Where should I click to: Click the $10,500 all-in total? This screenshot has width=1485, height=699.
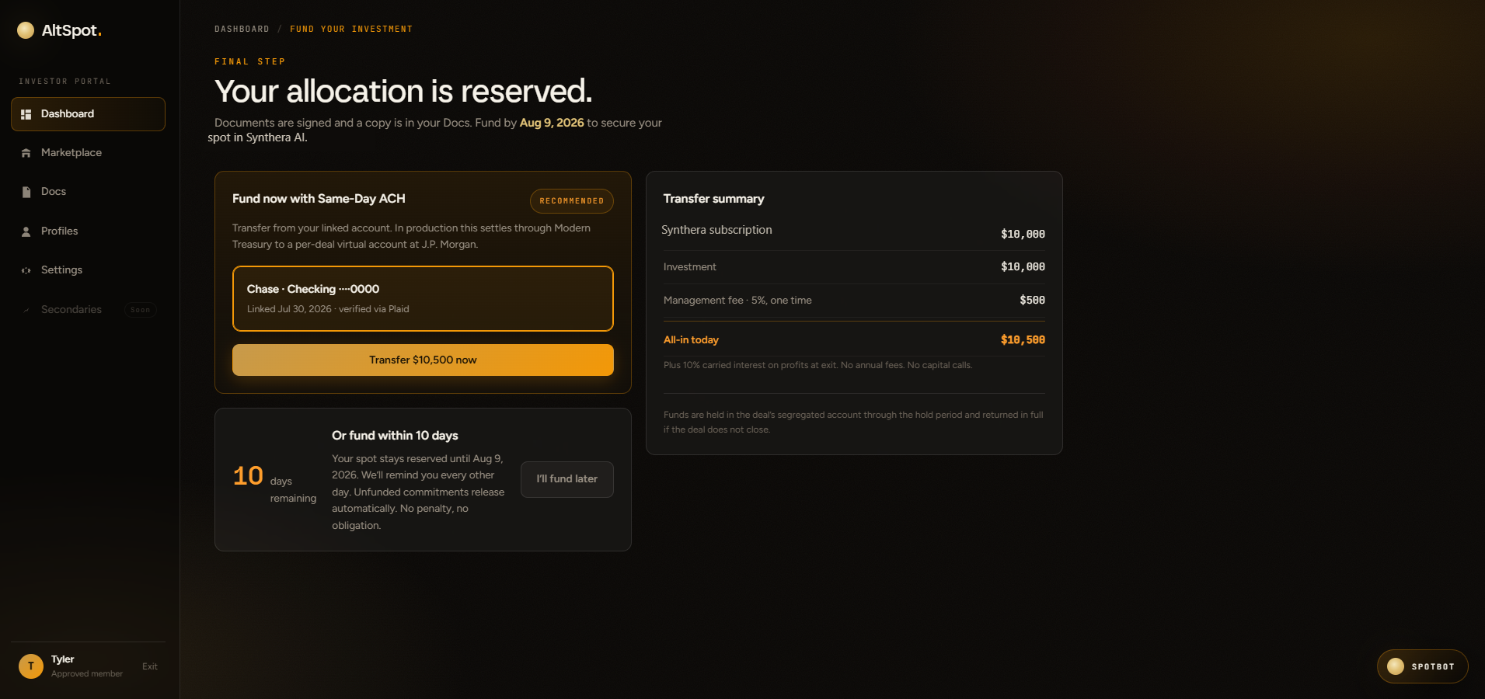(1023, 340)
